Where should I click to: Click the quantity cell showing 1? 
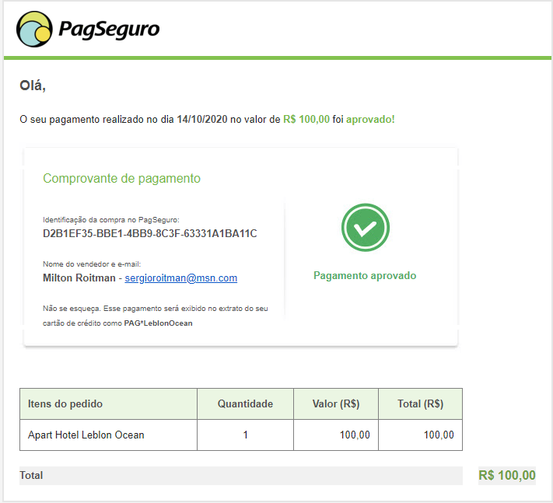click(x=245, y=435)
